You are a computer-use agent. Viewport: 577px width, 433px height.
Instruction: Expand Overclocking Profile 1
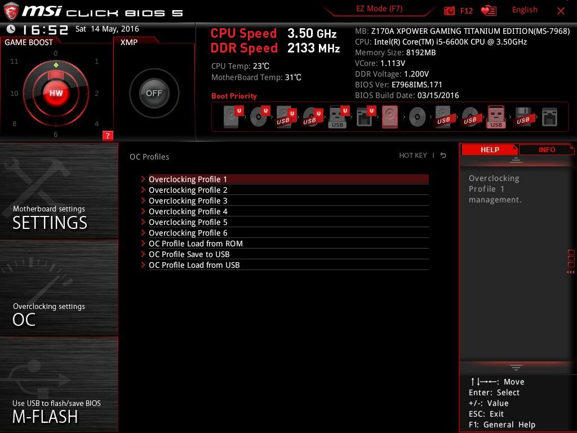(188, 179)
